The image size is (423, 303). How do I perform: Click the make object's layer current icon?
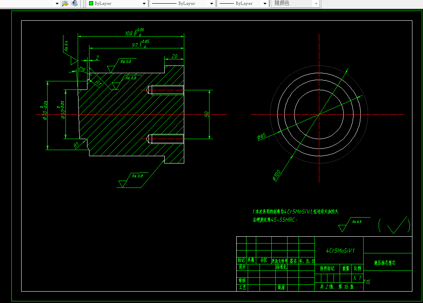pyautogui.click(x=65, y=3)
